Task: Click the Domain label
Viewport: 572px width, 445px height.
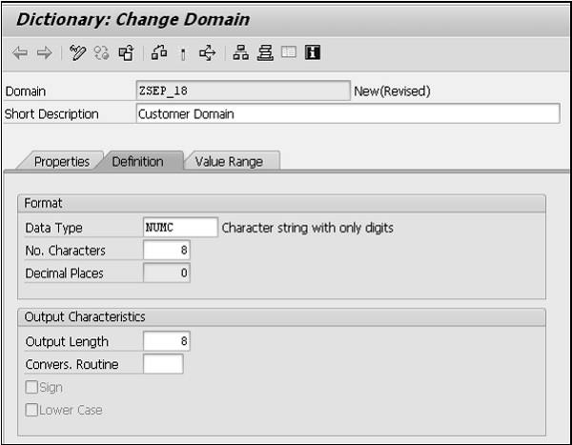Action: 26,91
